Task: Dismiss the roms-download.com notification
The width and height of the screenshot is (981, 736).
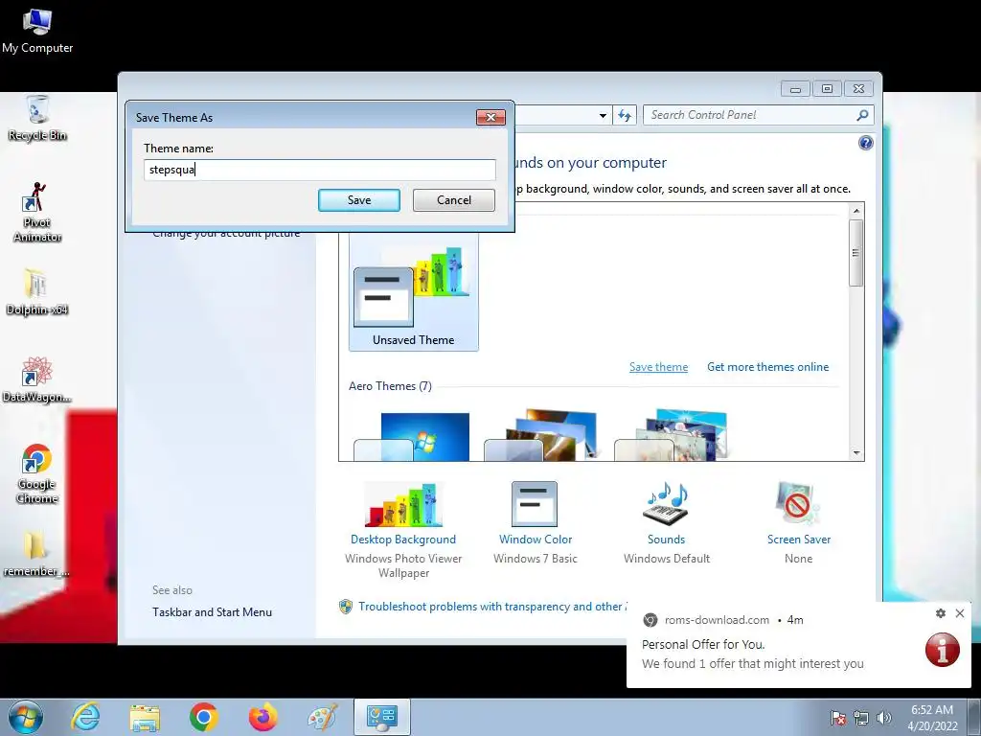Action: (x=960, y=613)
